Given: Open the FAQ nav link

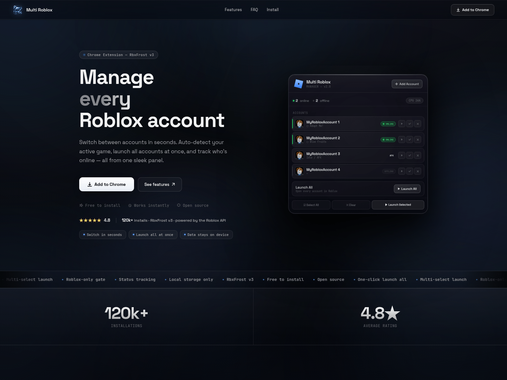Looking at the screenshot, I should tap(254, 10).
